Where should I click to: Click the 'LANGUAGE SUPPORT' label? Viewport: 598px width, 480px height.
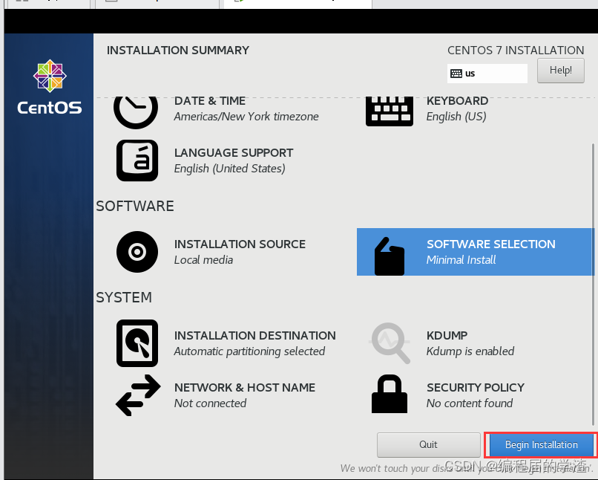click(x=234, y=153)
